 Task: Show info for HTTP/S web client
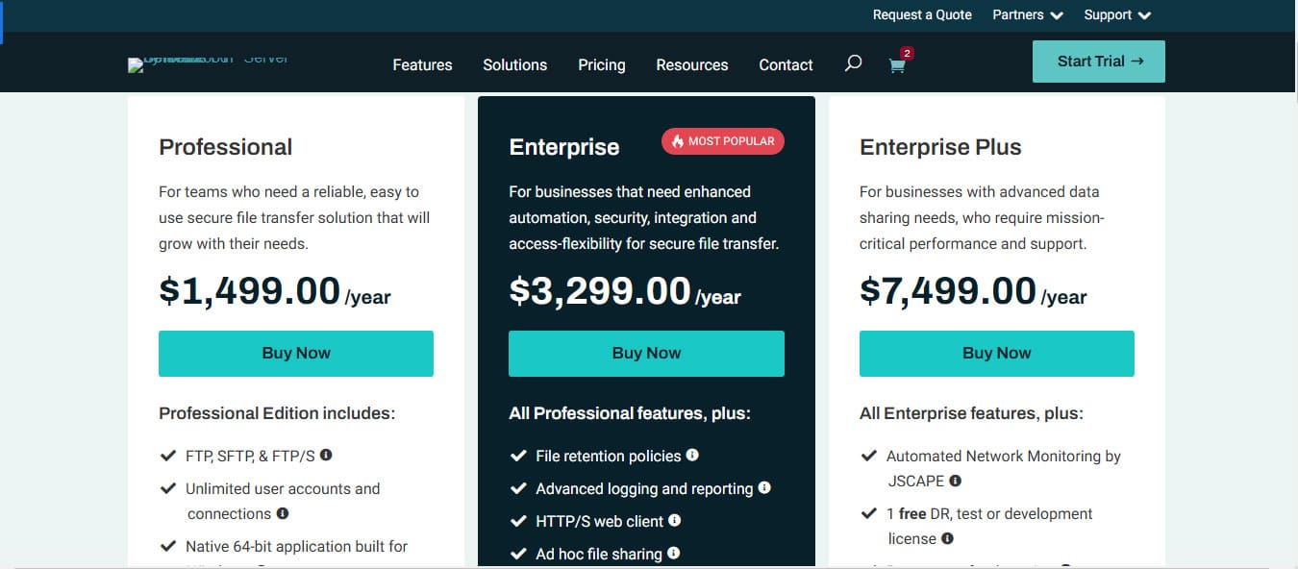click(x=675, y=521)
